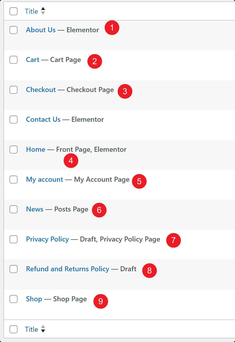Open the Privacy Policy draft link
The height and width of the screenshot is (342, 235).
[x=48, y=239]
